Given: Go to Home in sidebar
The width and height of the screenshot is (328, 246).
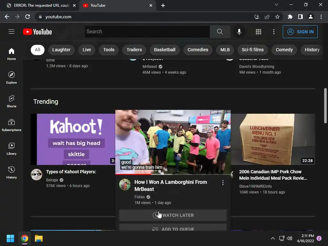Looking at the screenshot, I should click(12, 54).
